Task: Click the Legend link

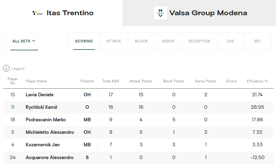Action: (x=18, y=69)
